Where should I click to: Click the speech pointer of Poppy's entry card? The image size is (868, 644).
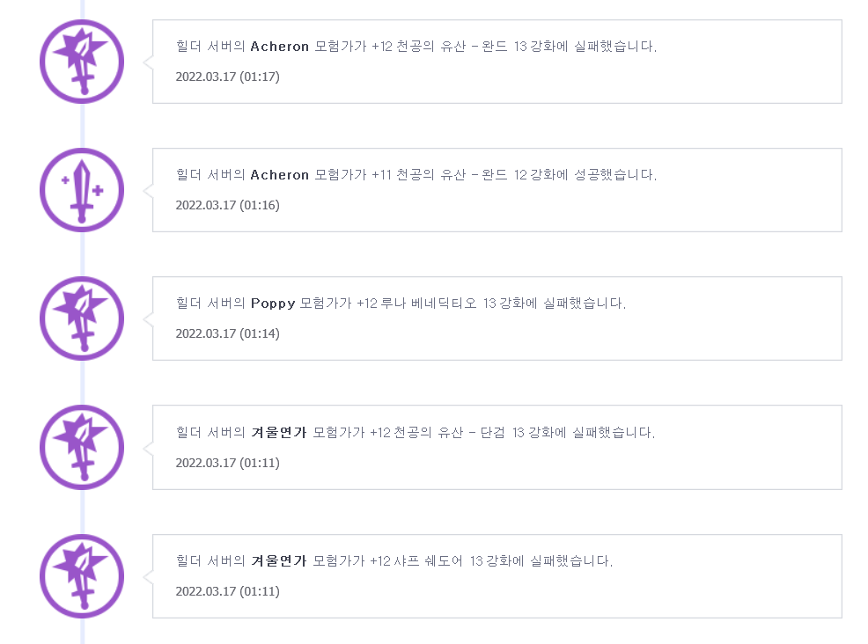coord(148,318)
